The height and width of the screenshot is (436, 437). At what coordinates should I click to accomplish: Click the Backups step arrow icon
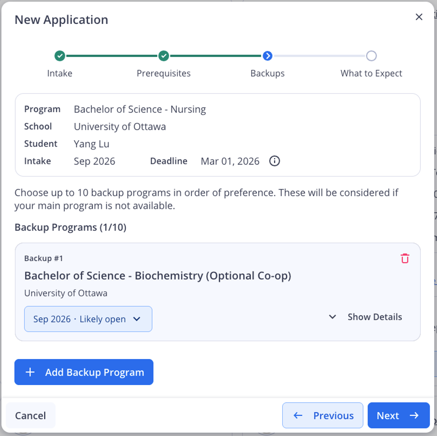pos(267,56)
